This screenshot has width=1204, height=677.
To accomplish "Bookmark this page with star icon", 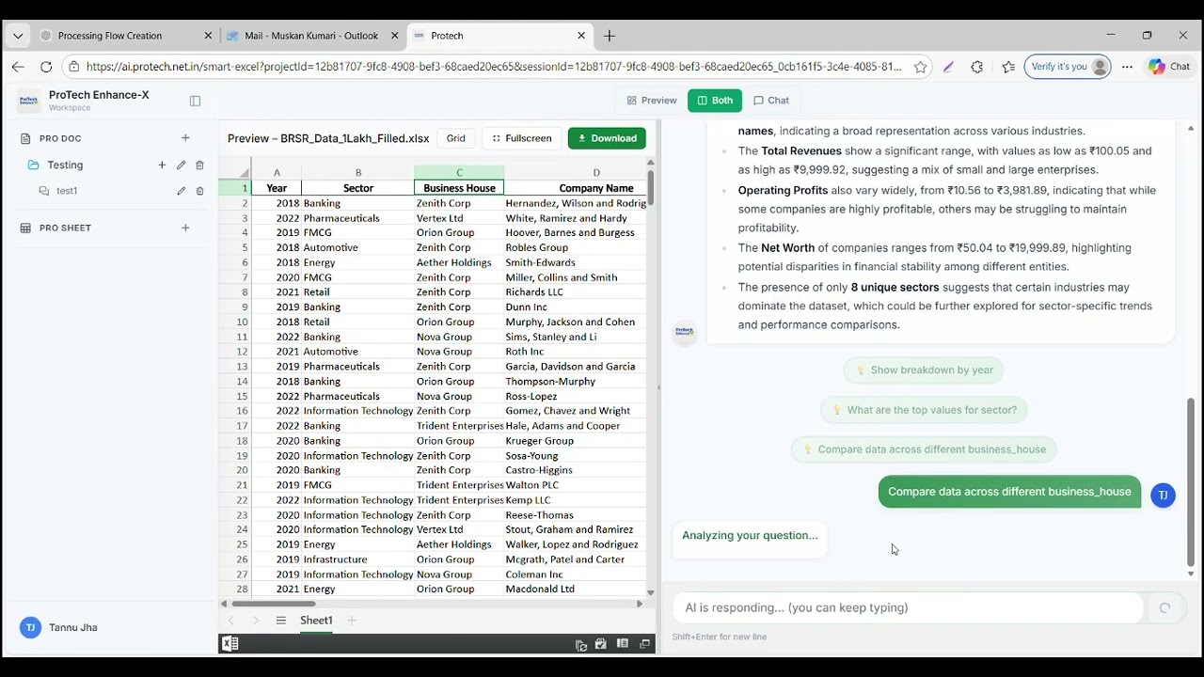I will click(x=921, y=67).
